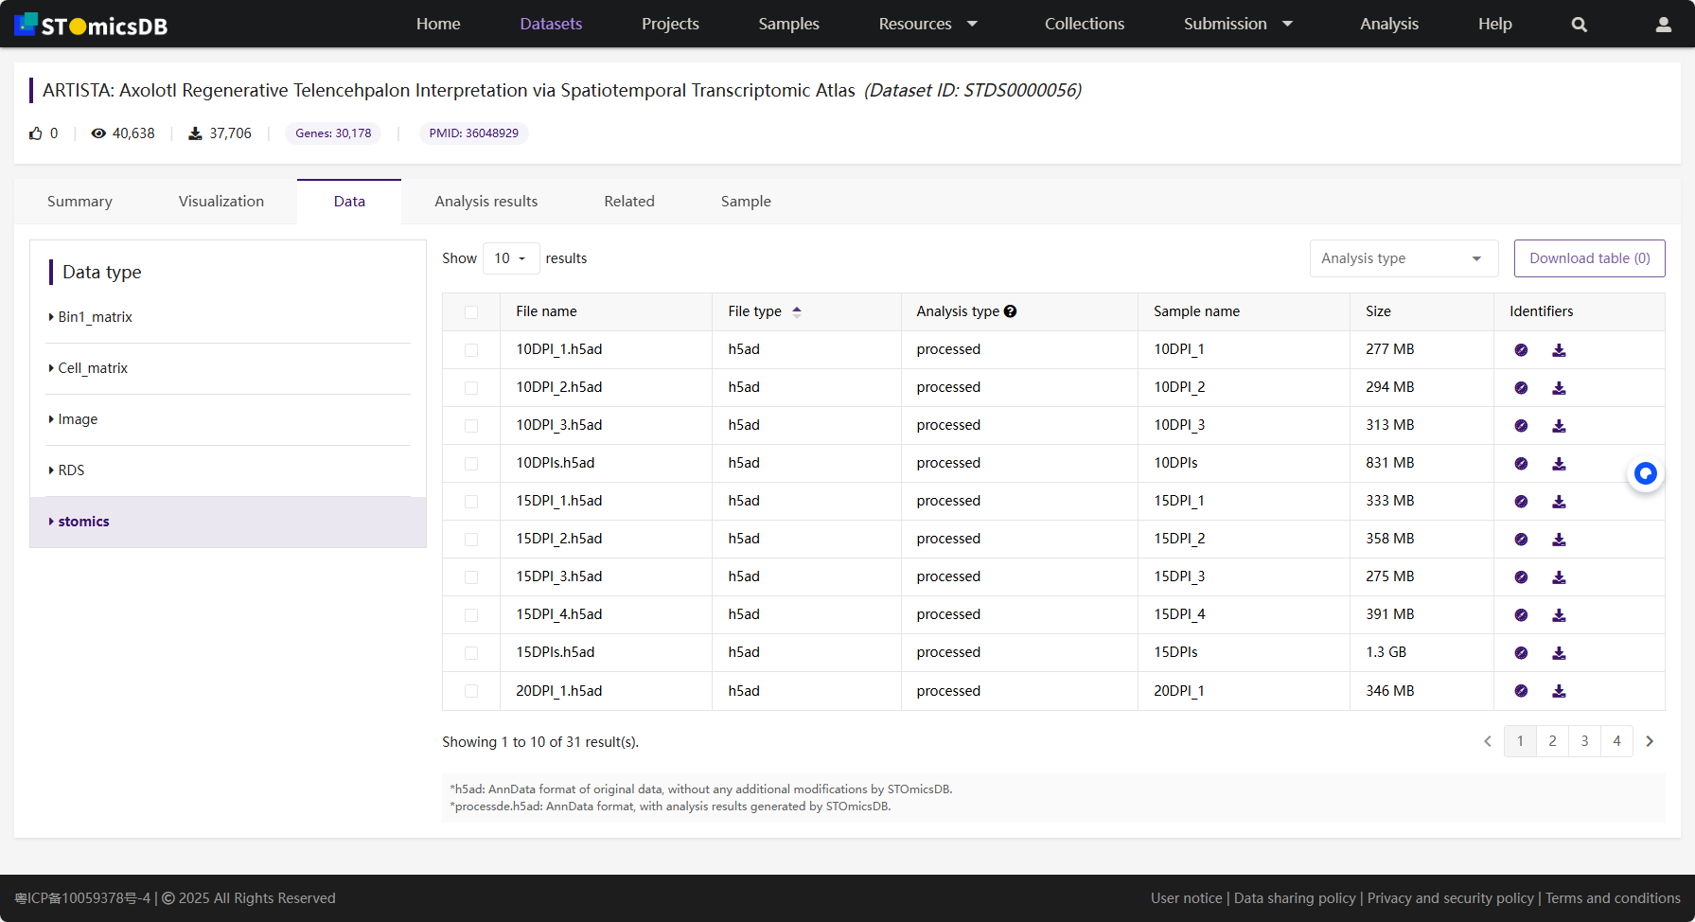Go to results page 2
The width and height of the screenshot is (1695, 922).
[x=1552, y=741]
